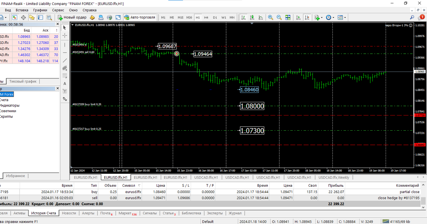The image size is (427, 224).
Task: Switch chart to bar chart icon
Action: 243,17
